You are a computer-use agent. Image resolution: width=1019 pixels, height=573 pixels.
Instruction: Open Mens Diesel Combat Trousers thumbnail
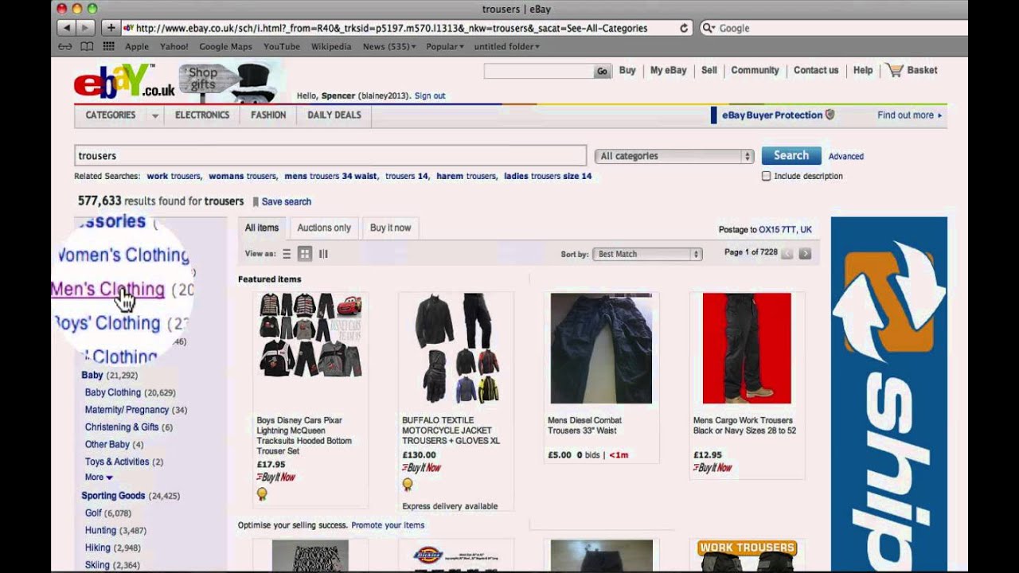(601, 349)
